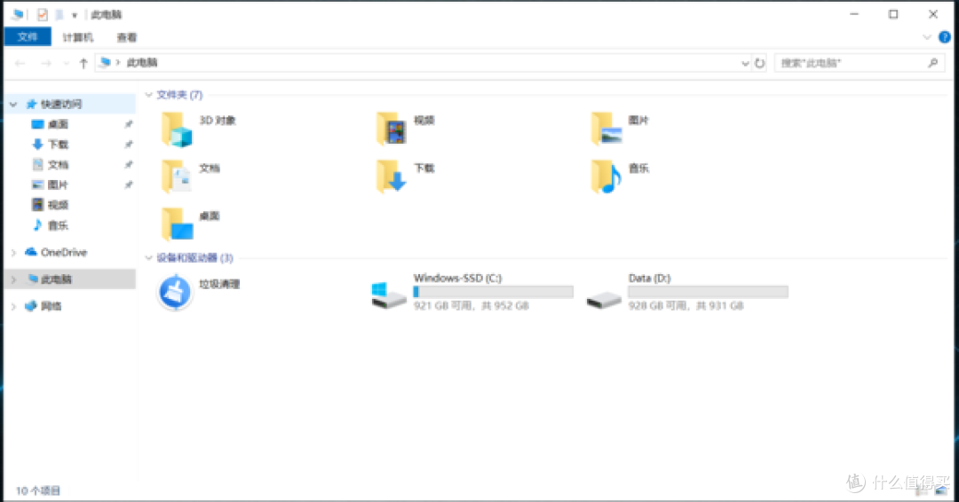Click the pin icon beside 桌面
Image resolution: width=959 pixels, height=502 pixels.
pos(129,124)
